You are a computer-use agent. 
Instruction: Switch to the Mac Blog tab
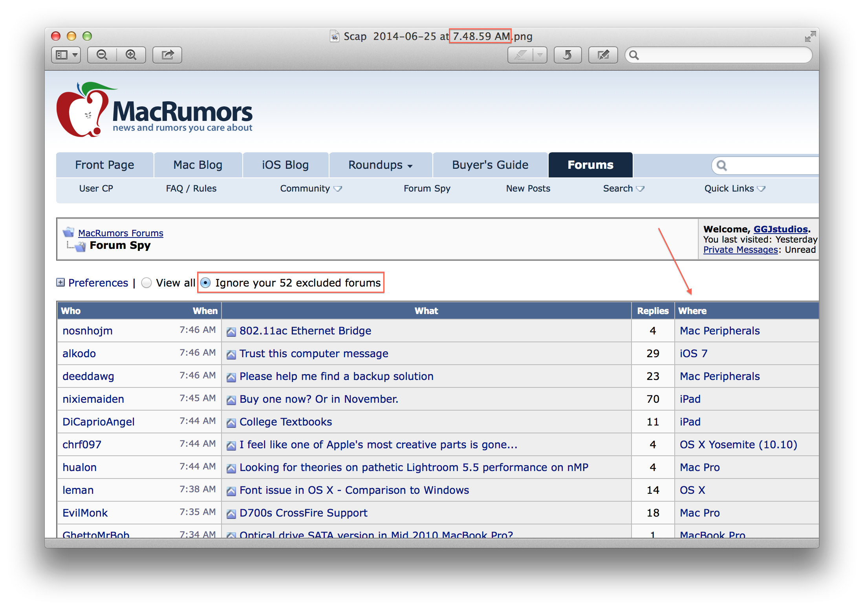point(198,165)
